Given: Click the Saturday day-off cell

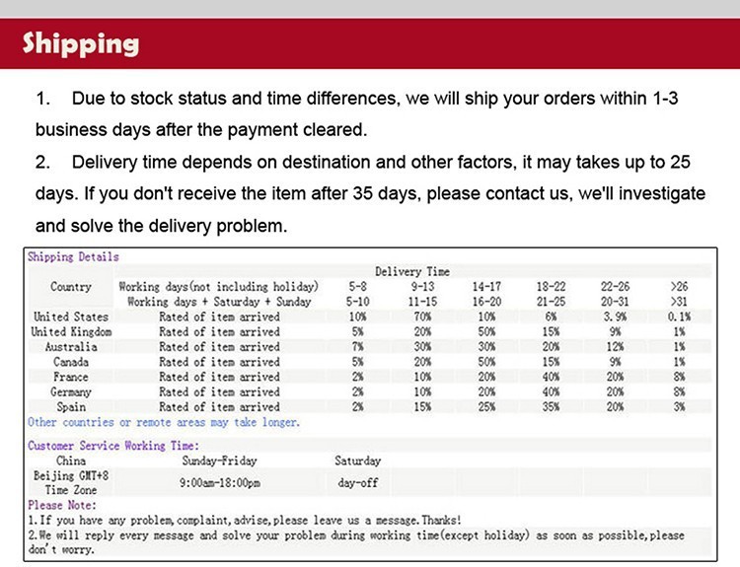Looking at the screenshot, I should (358, 482).
